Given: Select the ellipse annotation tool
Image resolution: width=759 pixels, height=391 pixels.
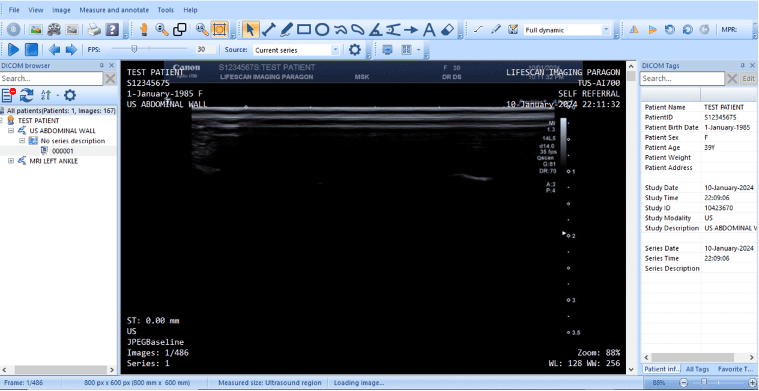Looking at the screenshot, I should coord(322,29).
